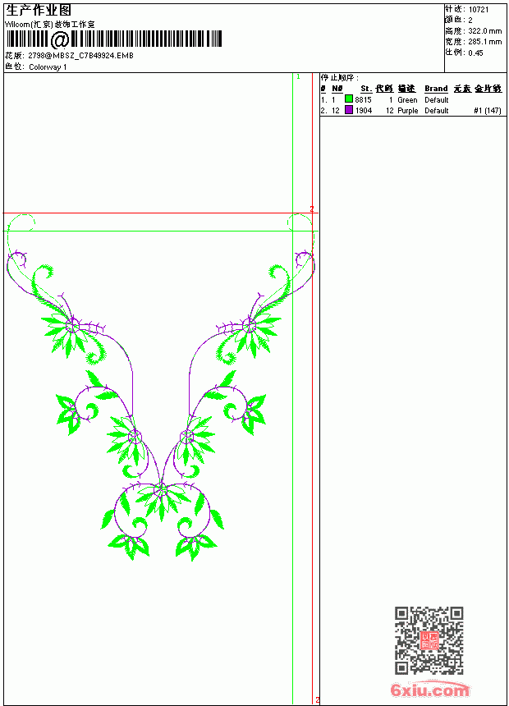
Task: Click the purple color swatch for thread 1904
Action: [x=349, y=109]
